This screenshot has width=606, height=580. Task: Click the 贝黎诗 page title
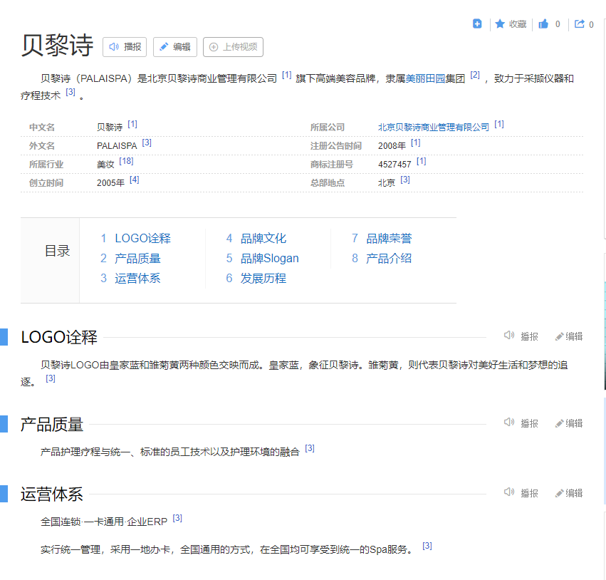click(57, 45)
